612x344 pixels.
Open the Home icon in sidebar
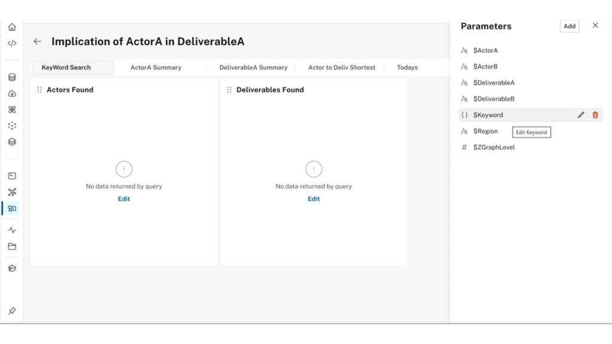(12, 27)
